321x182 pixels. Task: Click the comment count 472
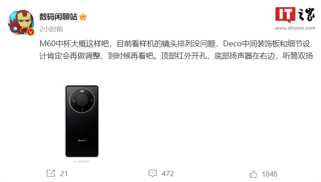tap(168, 173)
